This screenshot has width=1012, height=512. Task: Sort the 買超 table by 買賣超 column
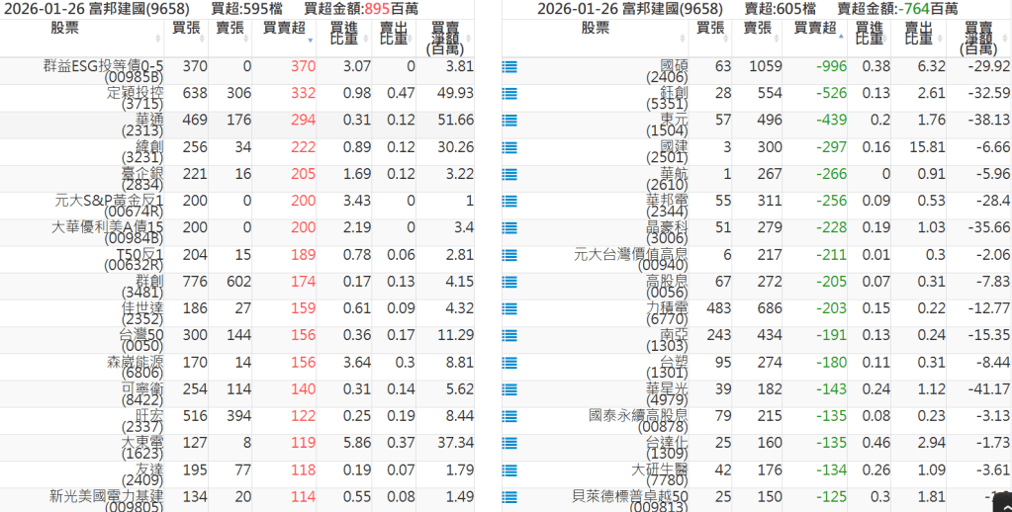tap(286, 30)
